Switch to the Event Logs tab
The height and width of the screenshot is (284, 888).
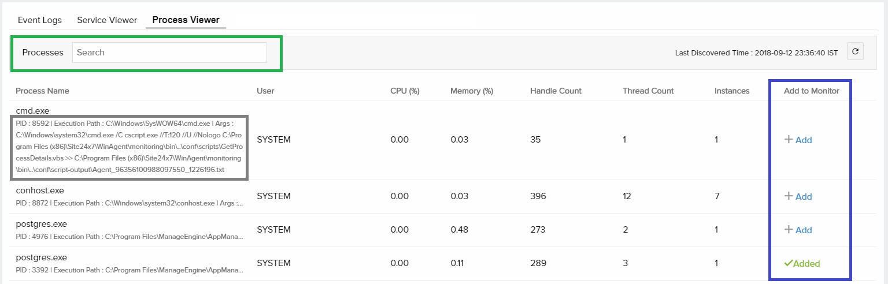click(x=40, y=20)
